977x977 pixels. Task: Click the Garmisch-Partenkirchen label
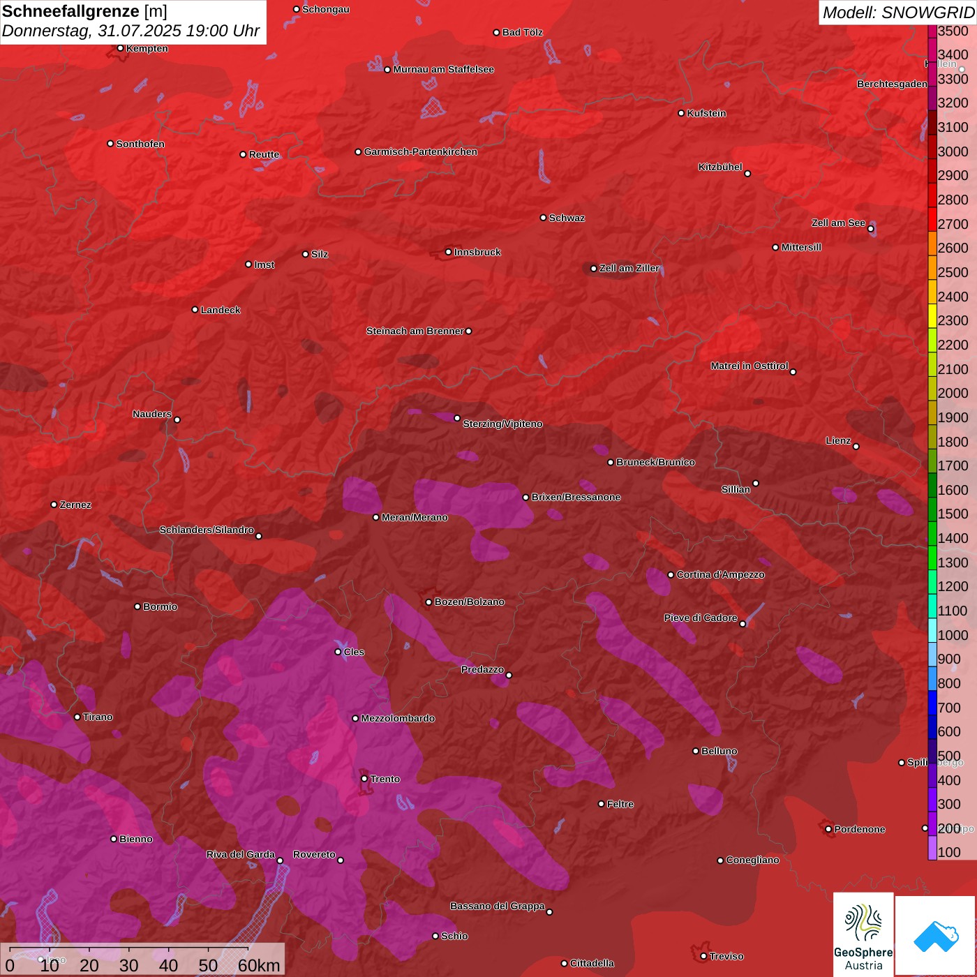click(421, 151)
